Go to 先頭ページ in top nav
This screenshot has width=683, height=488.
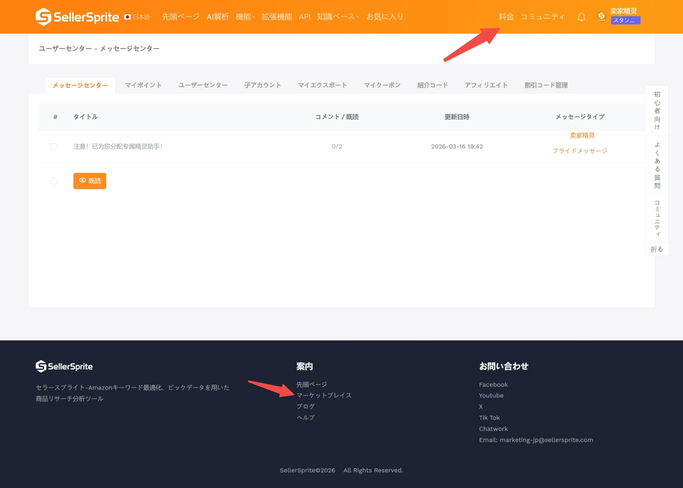(x=181, y=17)
